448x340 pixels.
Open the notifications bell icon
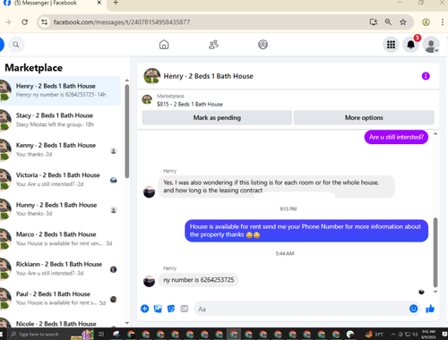[x=411, y=45]
